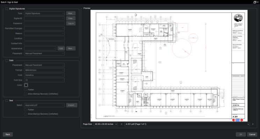The width and height of the screenshot is (260, 139).
Task: Open the Page Size dropdown
Action: (106, 124)
